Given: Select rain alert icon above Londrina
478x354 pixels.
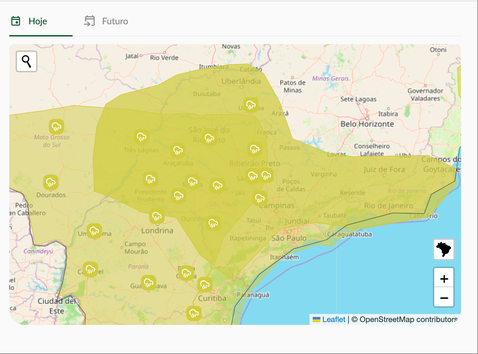Looking at the screenshot, I should point(157,216).
